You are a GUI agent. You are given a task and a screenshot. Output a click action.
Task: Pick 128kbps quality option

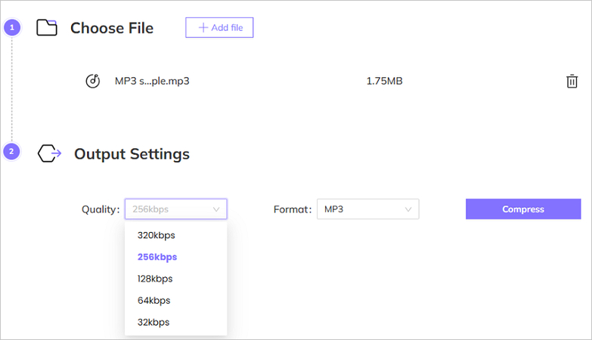pyautogui.click(x=176, y=279)
